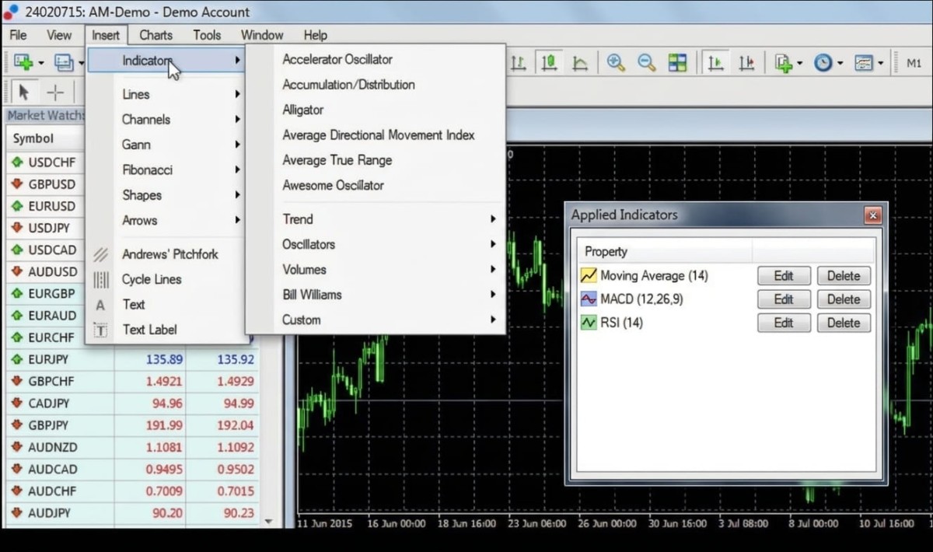Click the templates toolbar icon

click(x=863, y=63)
